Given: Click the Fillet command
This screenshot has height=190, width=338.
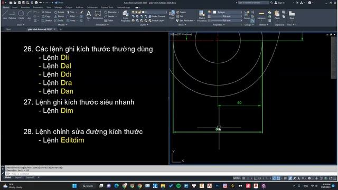Looking at the screenshot, I should pyautogui.click(x=71, y=16).
